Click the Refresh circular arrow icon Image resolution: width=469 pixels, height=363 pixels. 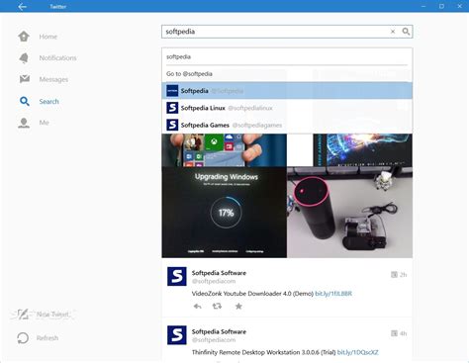[23, 338]
